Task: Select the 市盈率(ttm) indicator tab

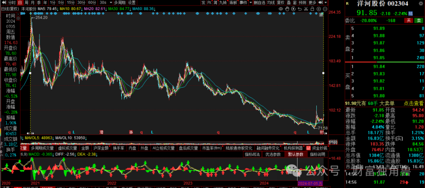Action: [x=212, y=148]
